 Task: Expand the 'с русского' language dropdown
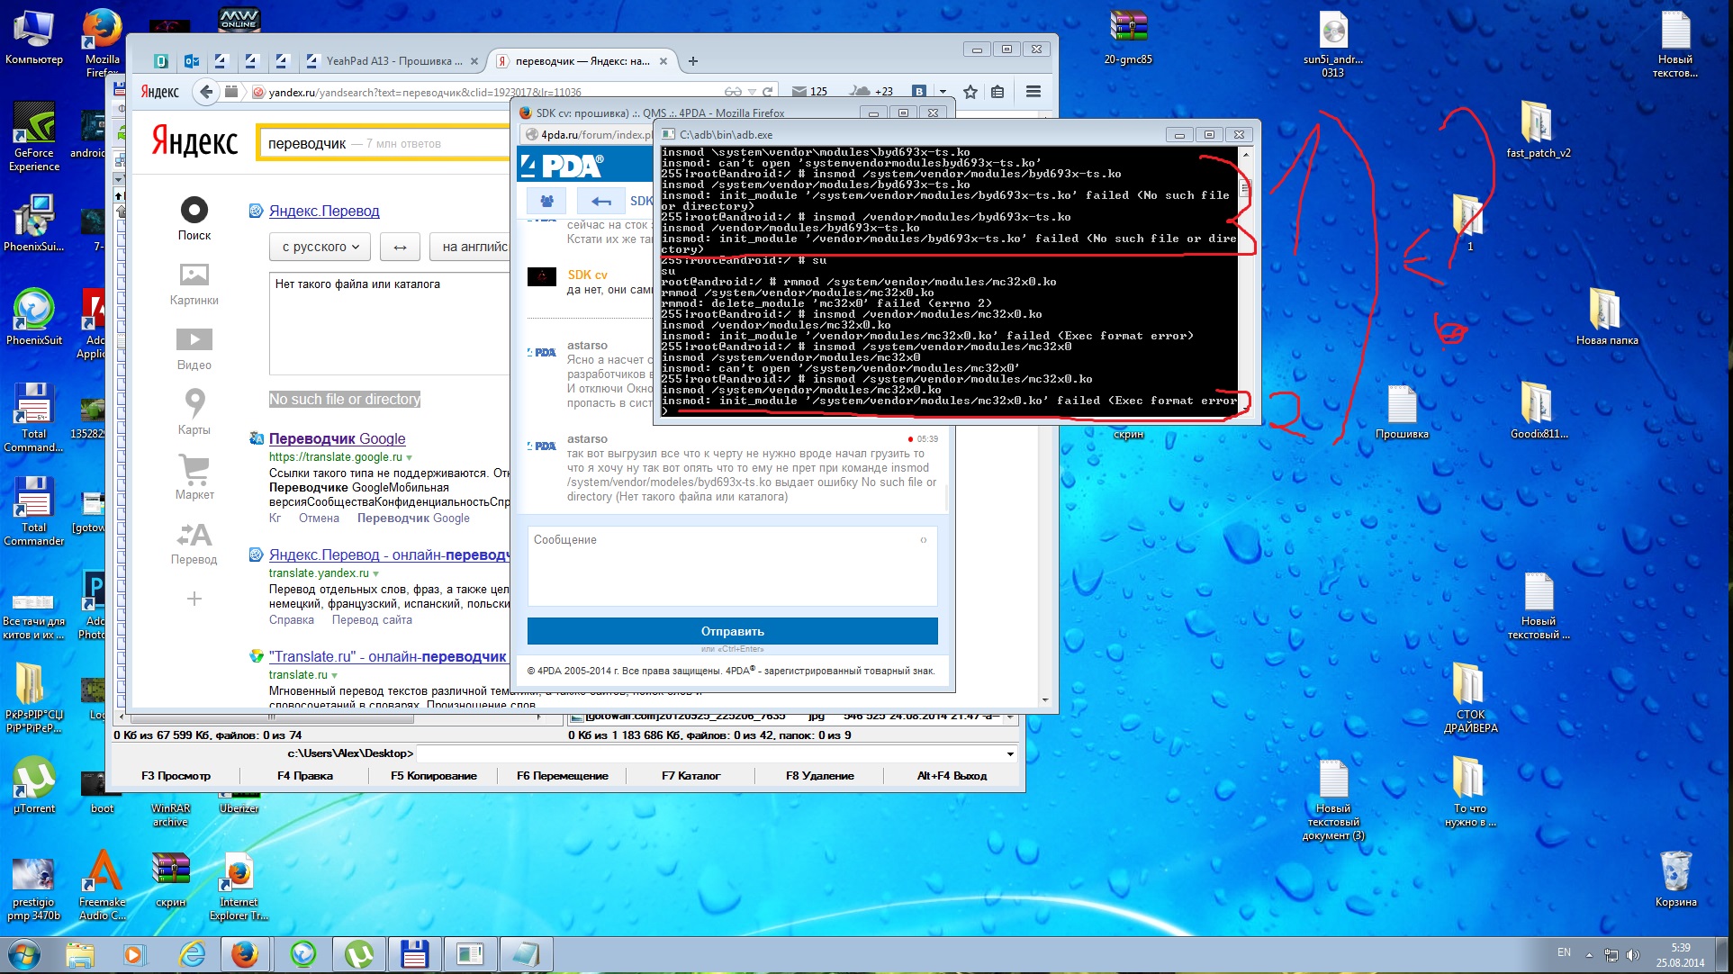[x=320, y=247]
